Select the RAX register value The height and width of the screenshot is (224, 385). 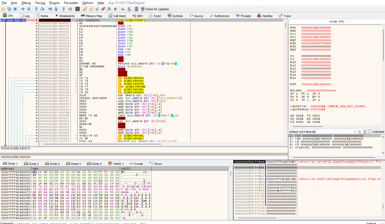pyautogui.click(x=316, y=28)
